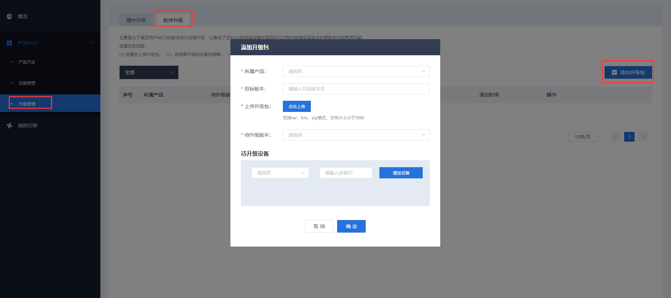This screenshot has height=298, width=671.
Task: Open the 所属产品 dropdown in dialog
Action: [356, 71]
